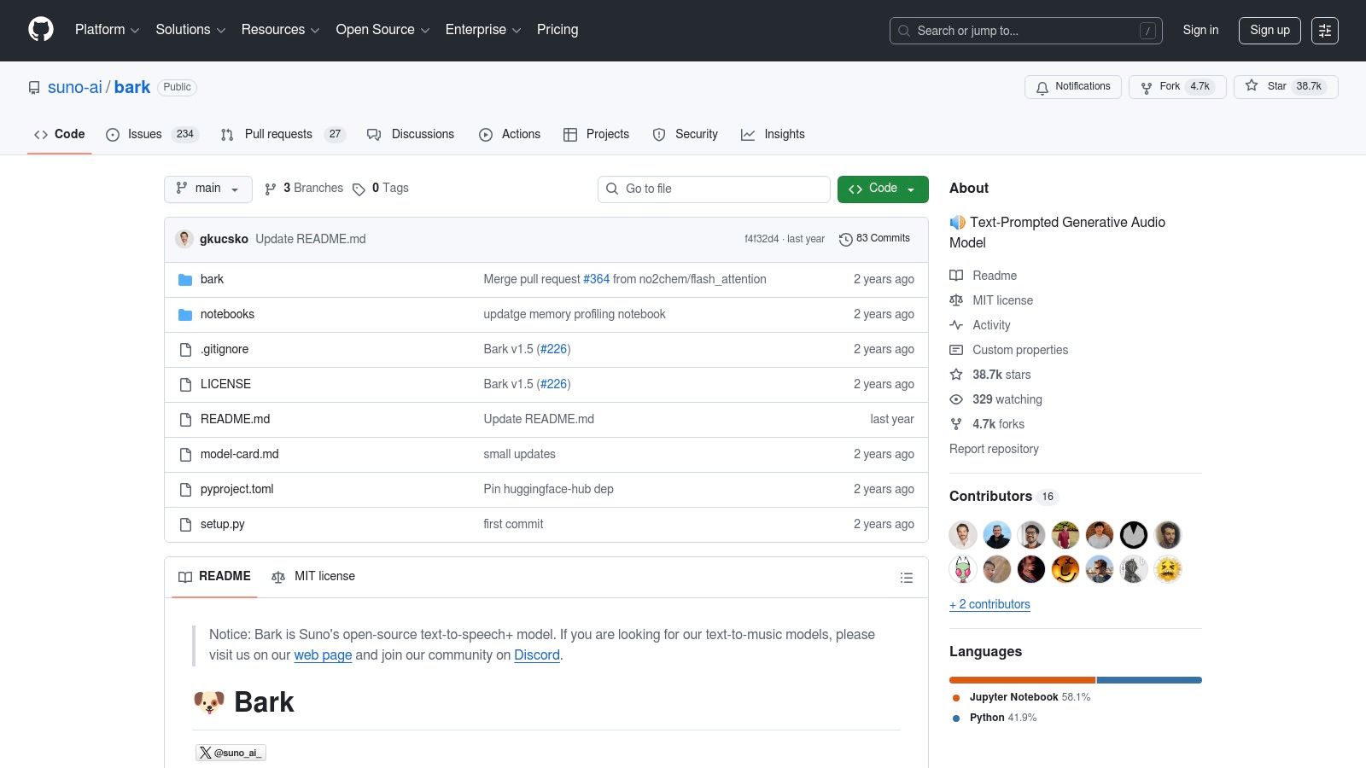1366x768 pixels.
Task: Click the gkucsko author avatar
Action: point(184,239)
